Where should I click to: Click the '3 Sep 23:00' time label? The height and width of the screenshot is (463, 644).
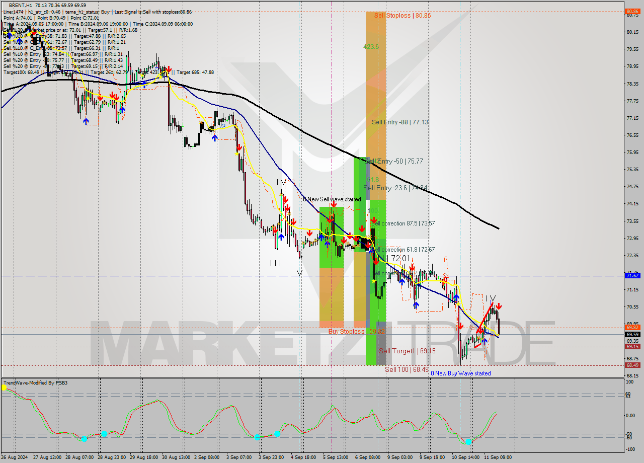click(x=271, y=457)
